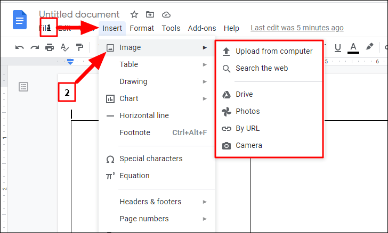Open the Format menu
The image size is (388, 233).
pos(142,28)
